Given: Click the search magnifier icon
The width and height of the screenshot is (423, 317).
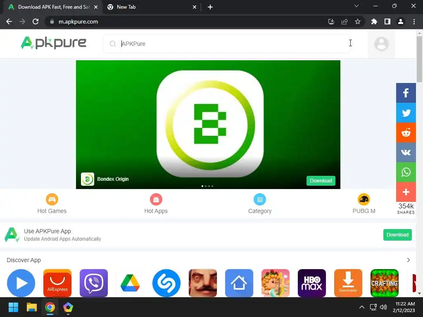Looking at the screenshot, I should (x=113, y=44).
